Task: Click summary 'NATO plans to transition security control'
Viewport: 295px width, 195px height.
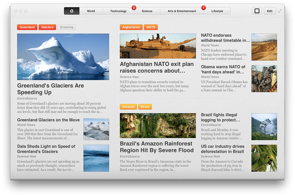Action: (154, 86)
